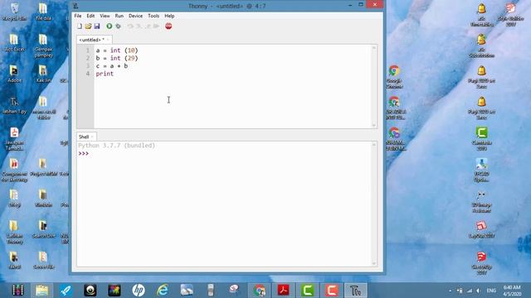Focus the shell prompt input after >>>

[227, 153]
